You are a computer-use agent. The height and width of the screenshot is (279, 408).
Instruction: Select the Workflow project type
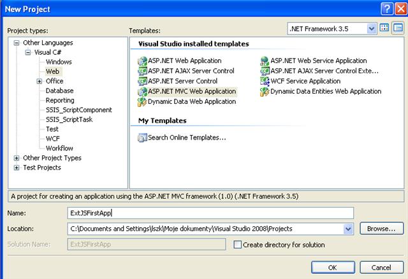[x=59, y=148]
